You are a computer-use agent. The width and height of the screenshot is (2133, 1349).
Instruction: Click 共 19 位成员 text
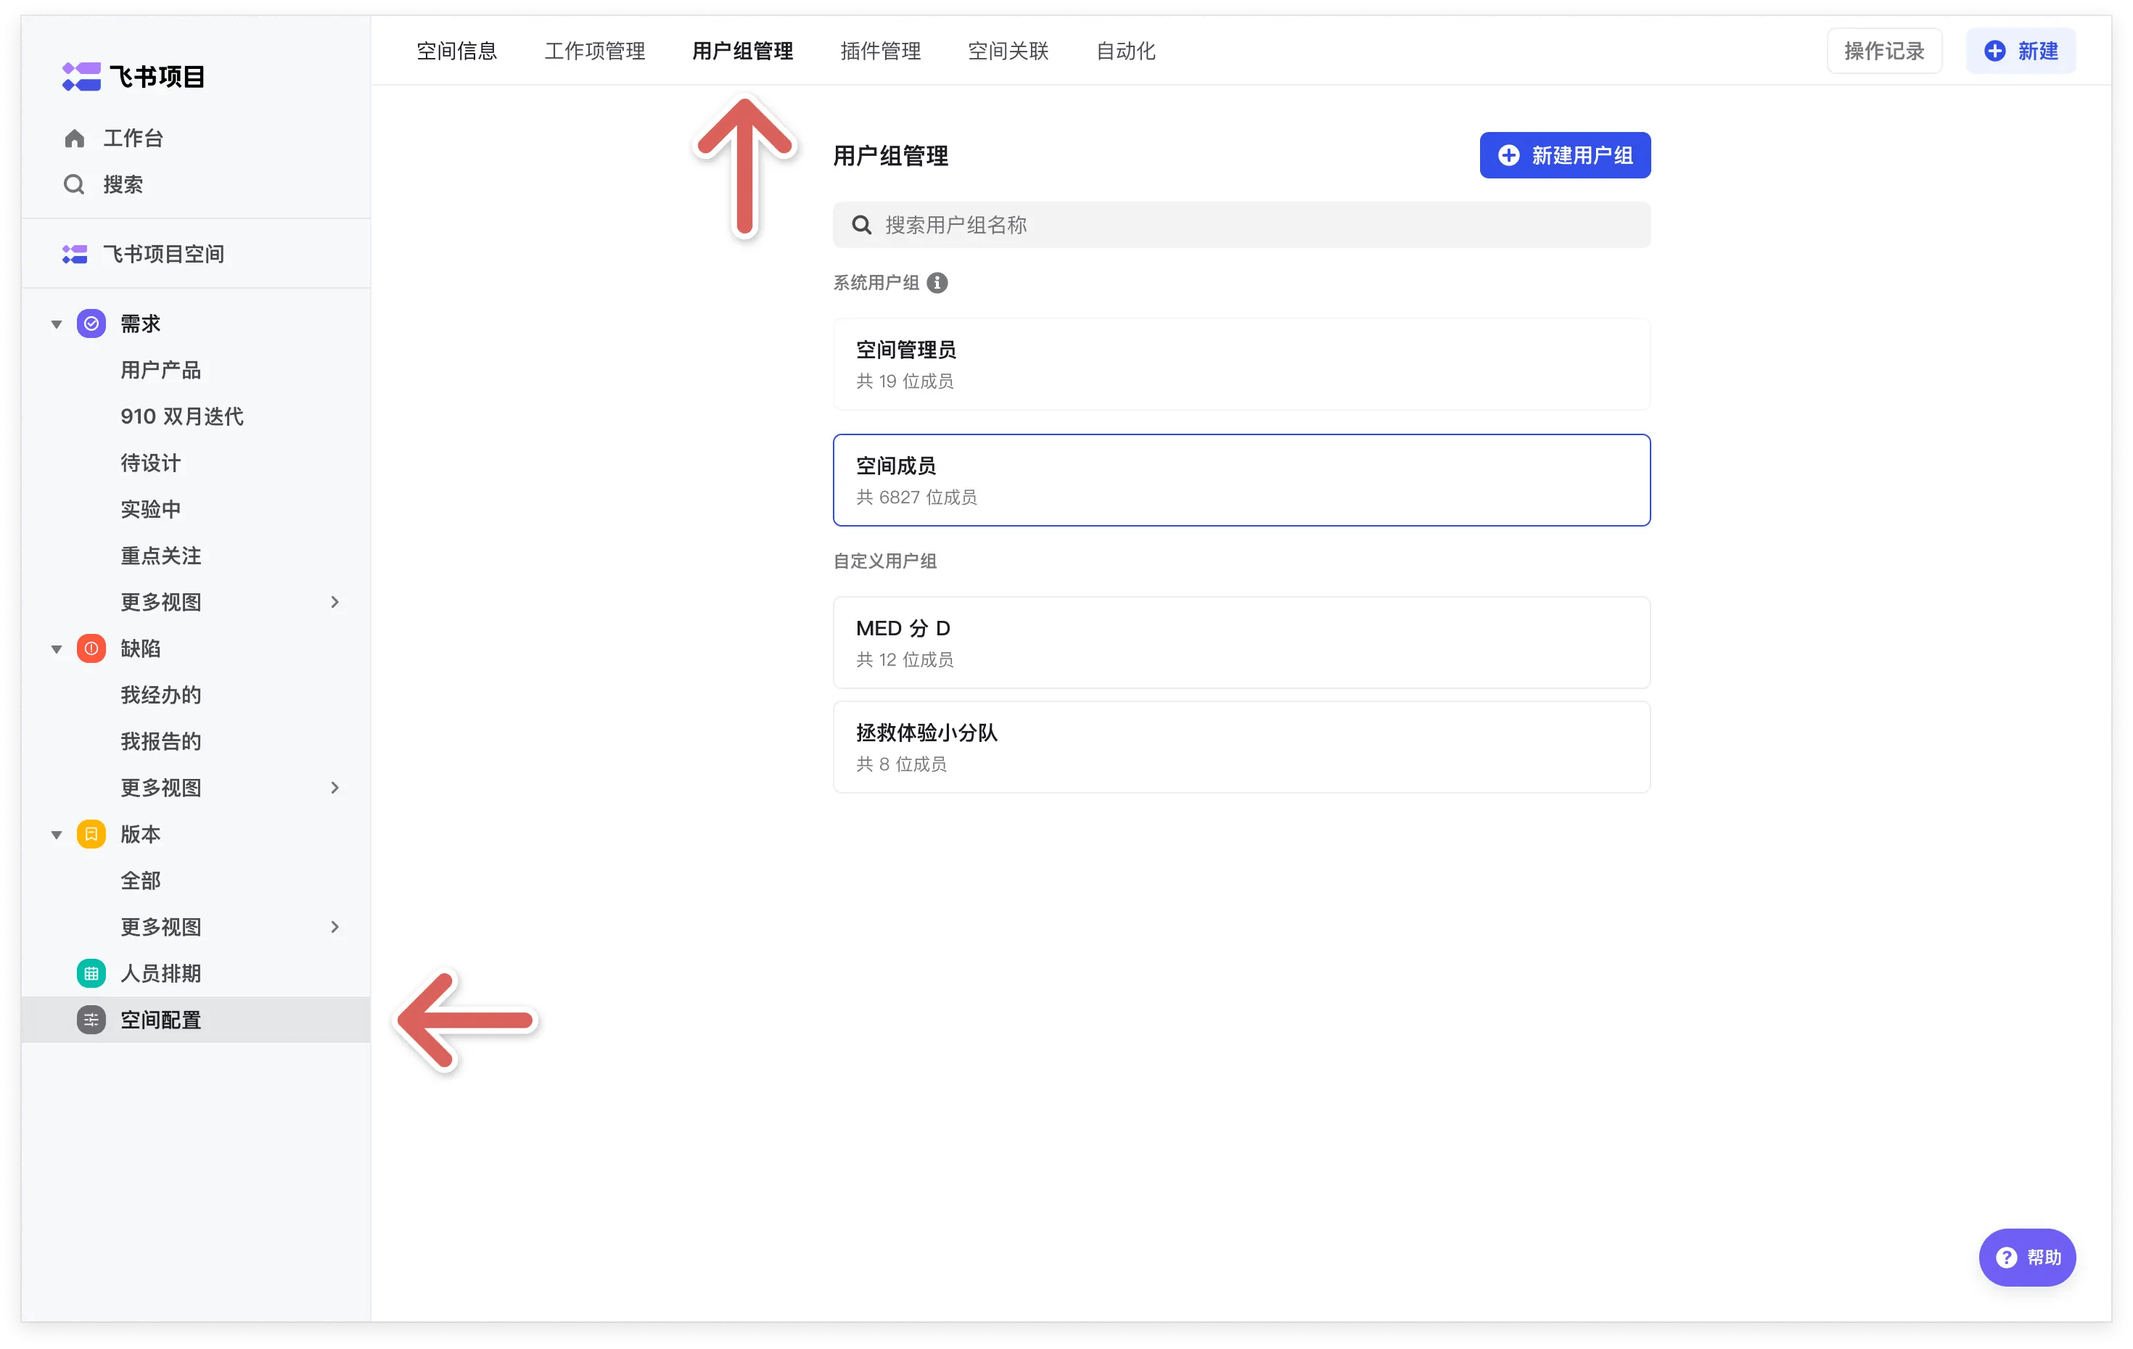coord(905,381)
